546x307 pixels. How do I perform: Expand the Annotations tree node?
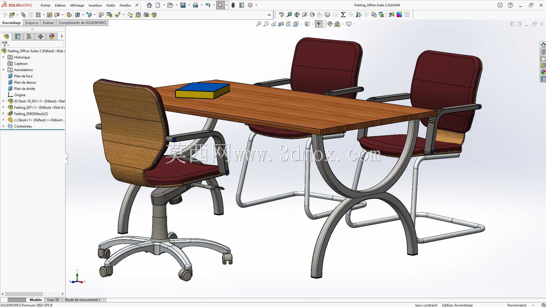pos(3,70)
